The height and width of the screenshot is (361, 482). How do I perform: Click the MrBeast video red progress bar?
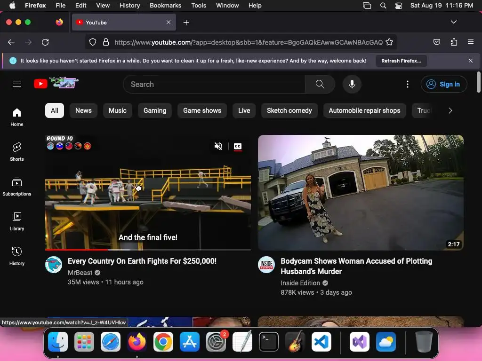coord(76,250)
